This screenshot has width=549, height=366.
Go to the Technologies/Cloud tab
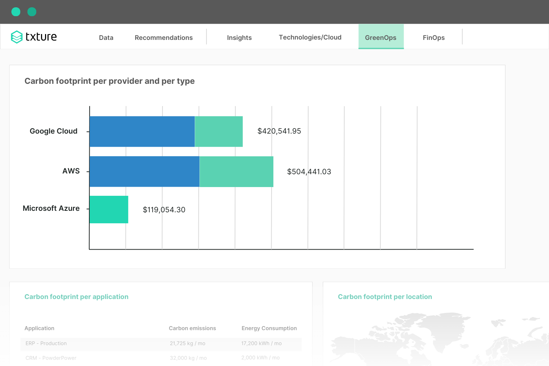click(x=310, y=37)
